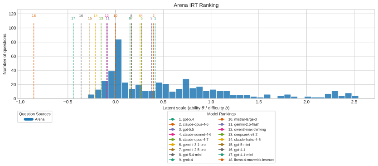378x166 pixels.
Task: Click y-axis tick label "80"
Action: click(x=14, y=42)
